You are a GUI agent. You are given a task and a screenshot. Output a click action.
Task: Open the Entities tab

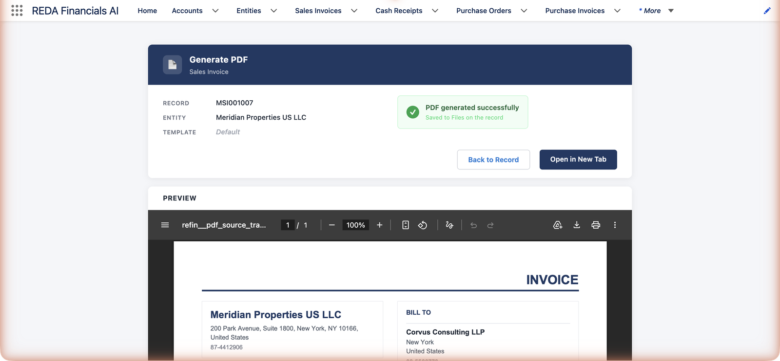click(x=249, y=11)
